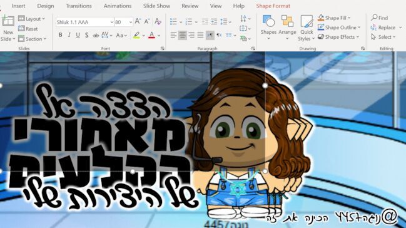Expand the Shape Fill dropdown
The width and height of the screenshot is (406, 228).
coord(349,18)
